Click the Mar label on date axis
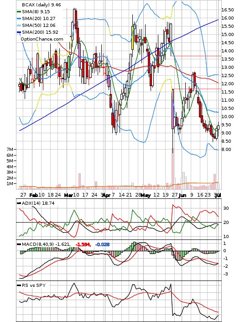Image resolution: width=240 pixels, height=322 pixels. click(x=68, y=195)
